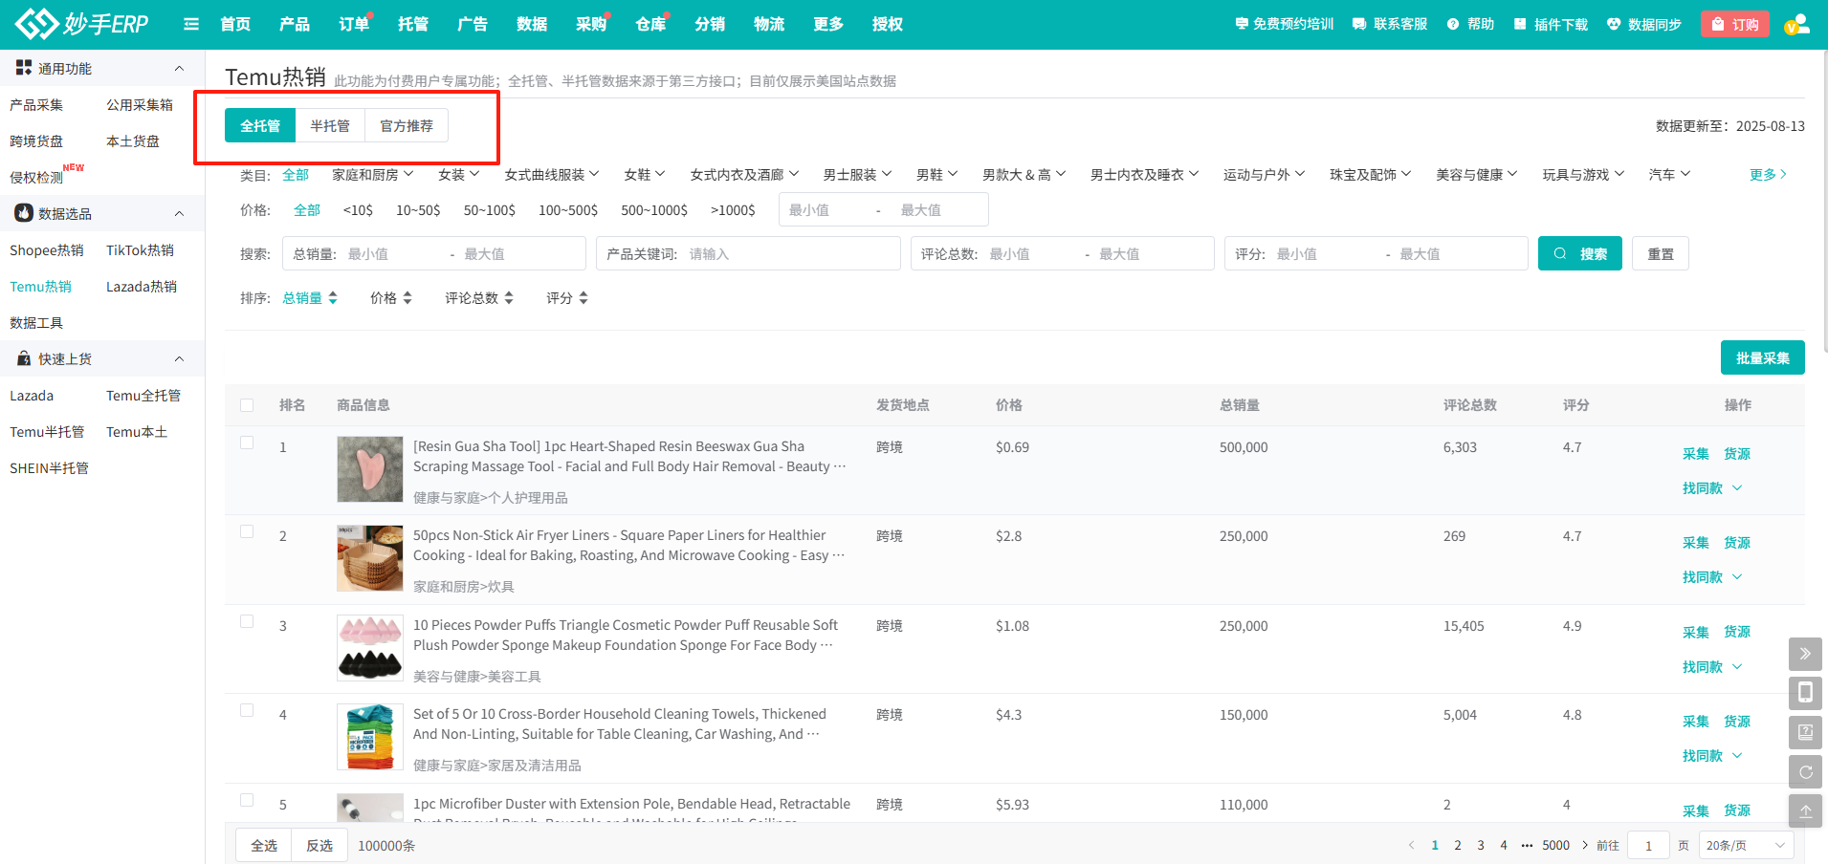Click the 批量采集 button

pyautogui.click(x=1763, y=357)
